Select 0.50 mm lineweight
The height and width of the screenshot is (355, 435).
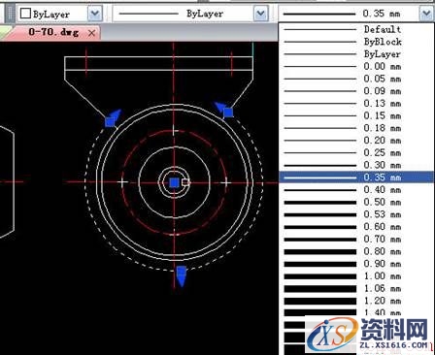[356, 202]
